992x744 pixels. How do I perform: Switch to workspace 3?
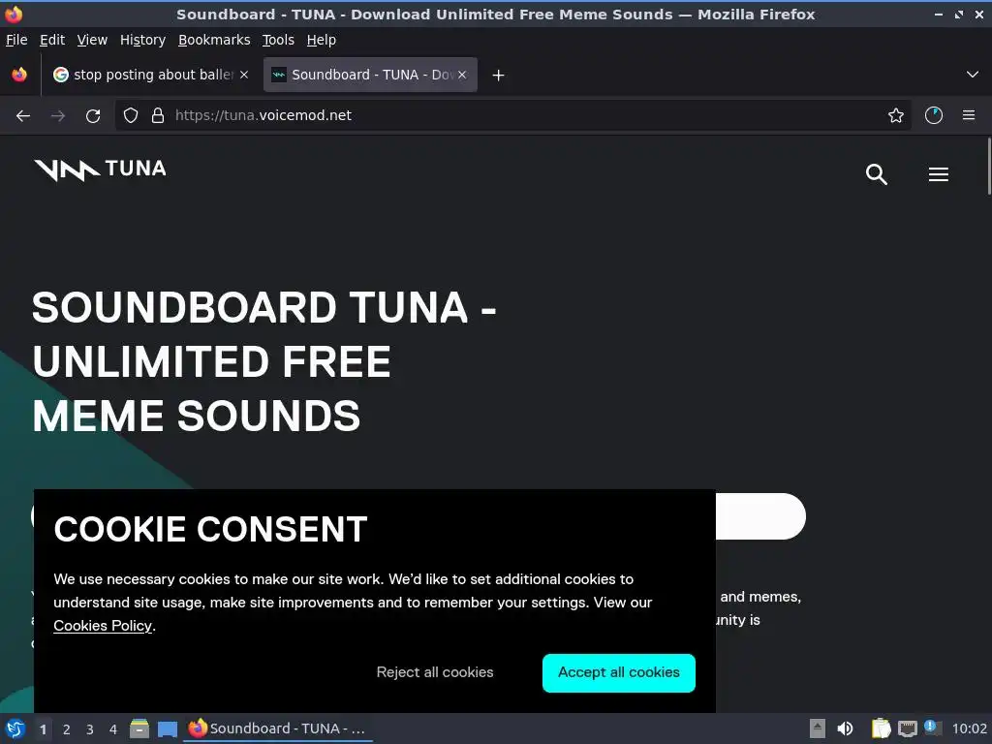[x=90, y=729]
